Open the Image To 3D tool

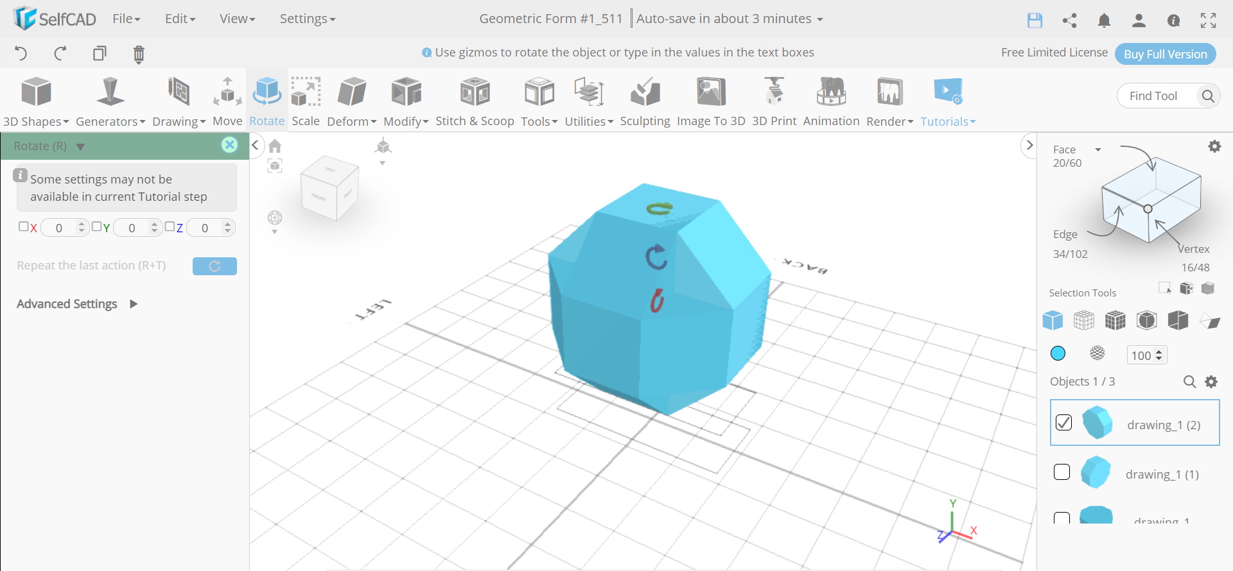711,101
